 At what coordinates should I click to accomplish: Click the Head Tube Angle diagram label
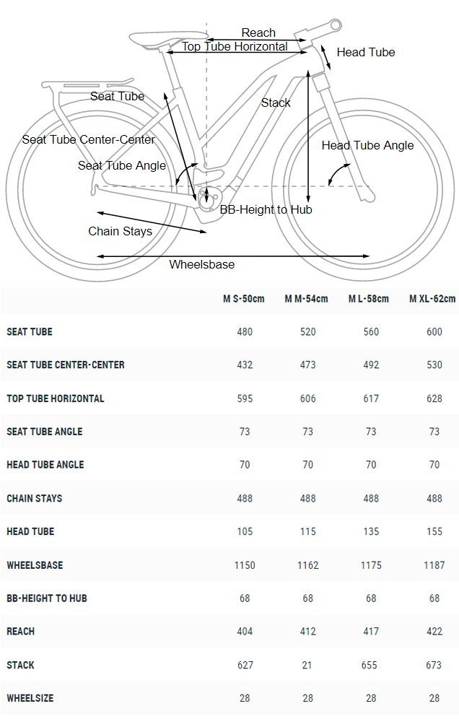tap(368, 145)
